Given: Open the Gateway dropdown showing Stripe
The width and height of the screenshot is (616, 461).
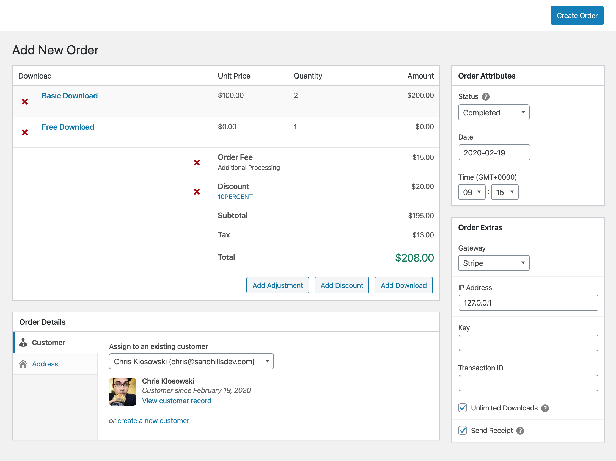Looking at the screenshot, I should coord(493,263).
